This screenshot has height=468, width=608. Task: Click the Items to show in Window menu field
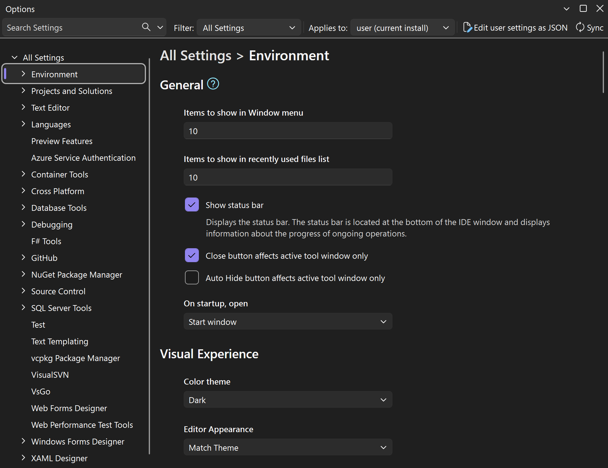288,131
